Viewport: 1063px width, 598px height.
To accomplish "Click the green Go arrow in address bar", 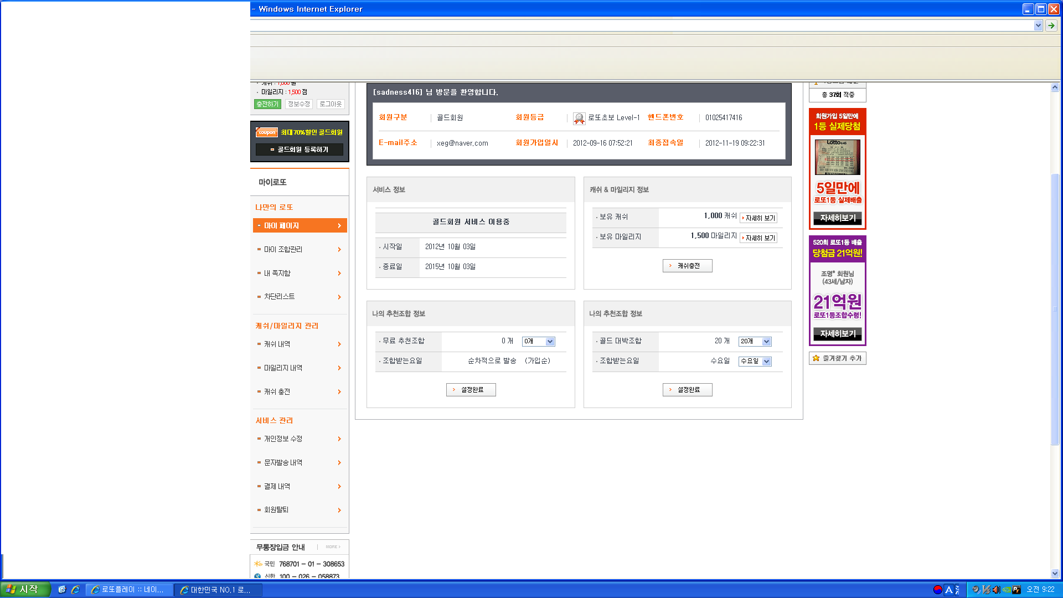I will (x=1051, y=25).
